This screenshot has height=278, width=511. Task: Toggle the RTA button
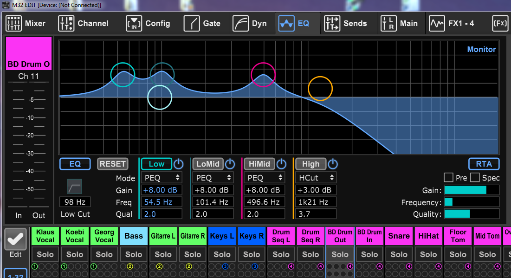tap(484, 164)
